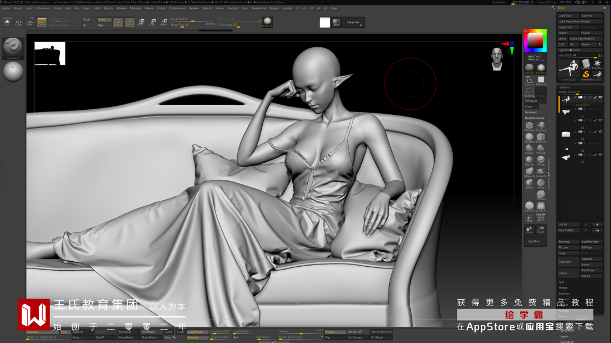611x343 pixels.
Task: Pick a color in the color picker square
Action: [535, 40]
